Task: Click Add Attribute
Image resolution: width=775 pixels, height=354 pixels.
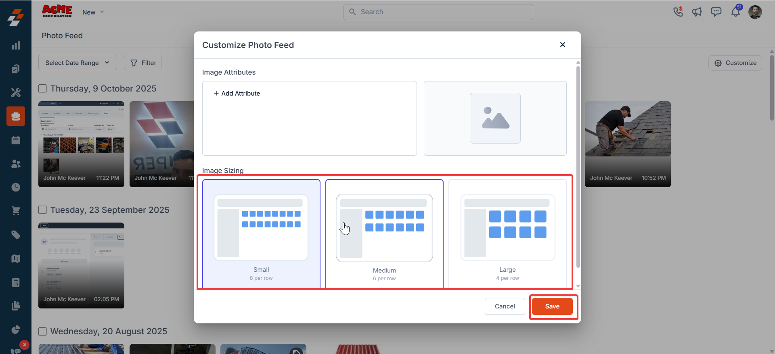Action: point(237,93)
